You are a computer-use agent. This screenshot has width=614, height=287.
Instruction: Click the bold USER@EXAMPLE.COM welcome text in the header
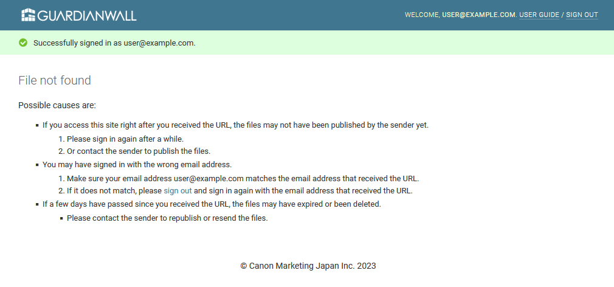pos(478,15)
